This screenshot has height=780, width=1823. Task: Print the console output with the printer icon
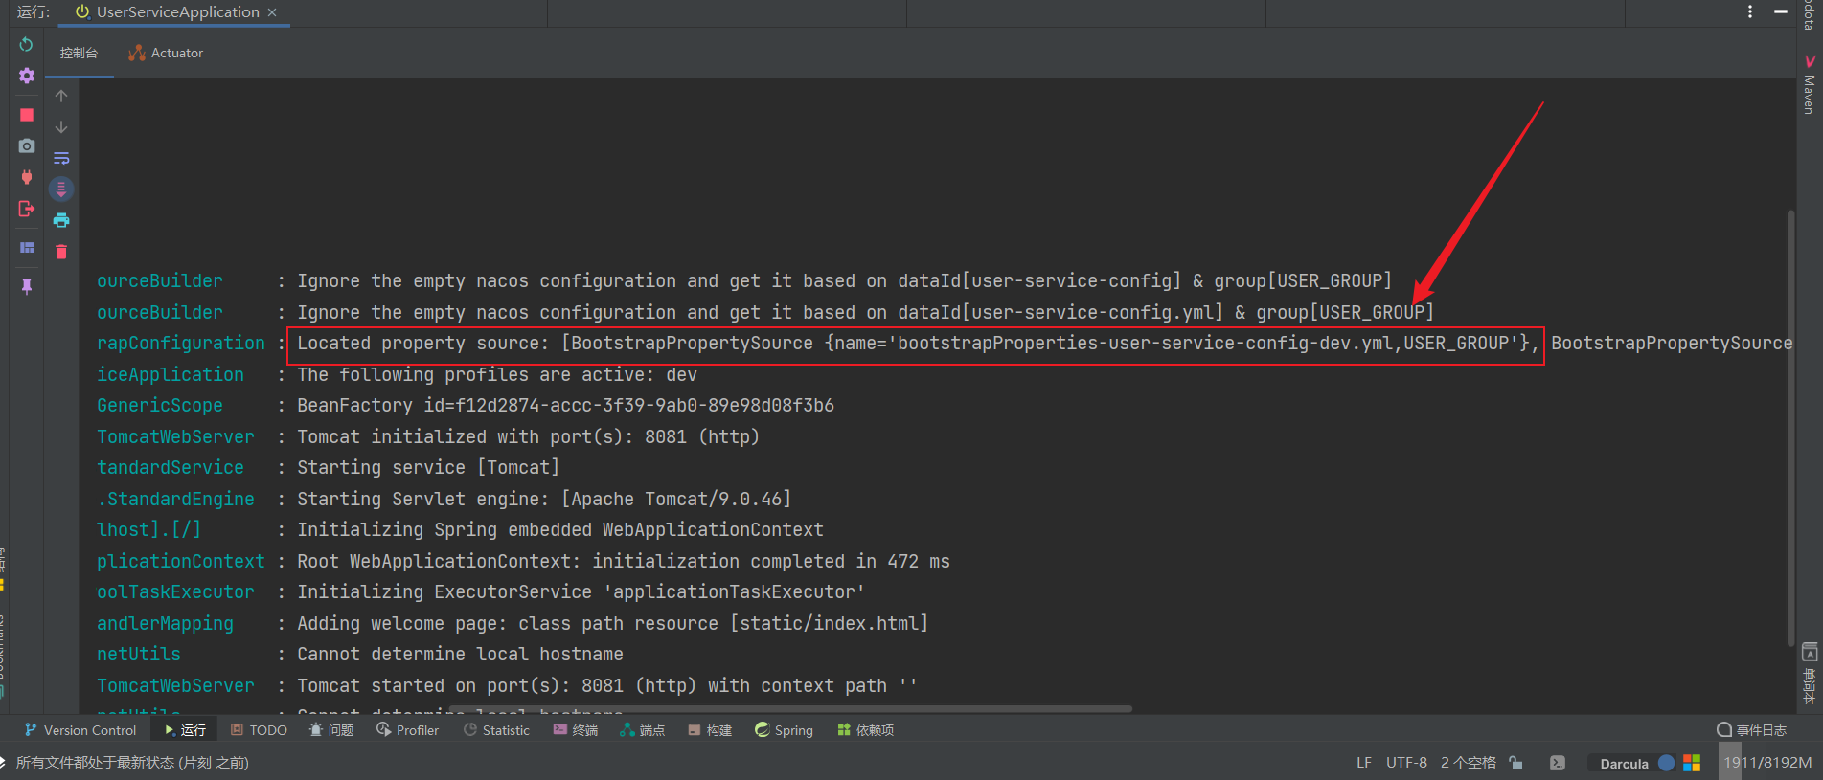coord(61,220)
